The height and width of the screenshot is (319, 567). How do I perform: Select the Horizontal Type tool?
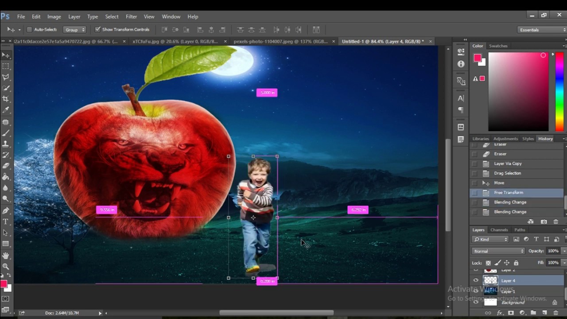pyautogui.click(x=6, y=222)
